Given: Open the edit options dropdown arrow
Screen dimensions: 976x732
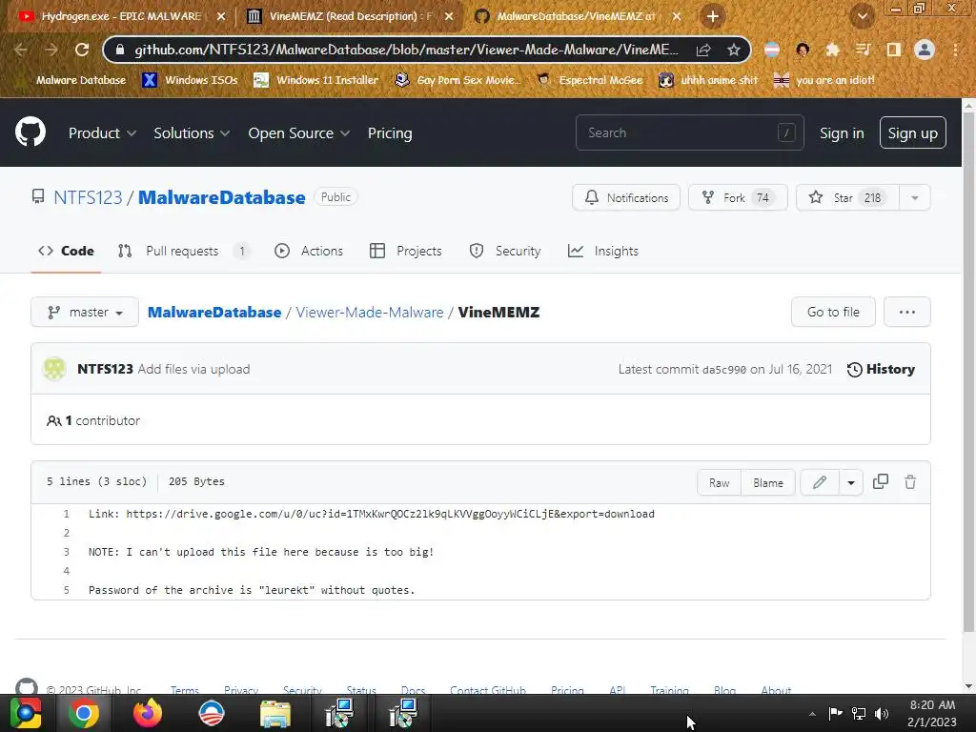Looking at the screenshot, I should pyautogui.click(x=851, y=482).
